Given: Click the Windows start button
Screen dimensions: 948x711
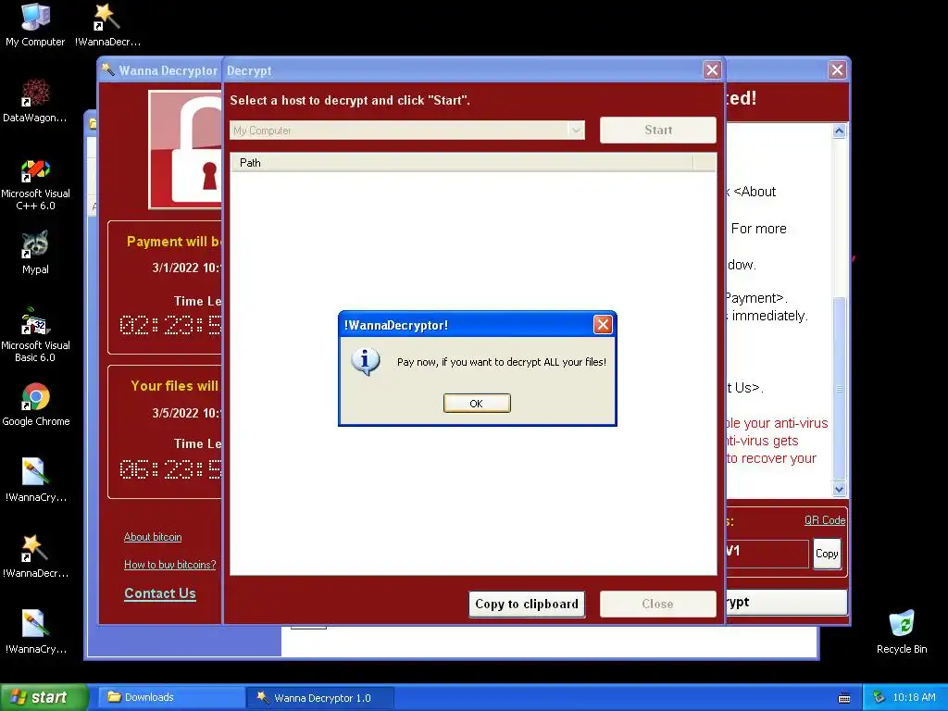Looking at the screenshot, I should point(44,697).
